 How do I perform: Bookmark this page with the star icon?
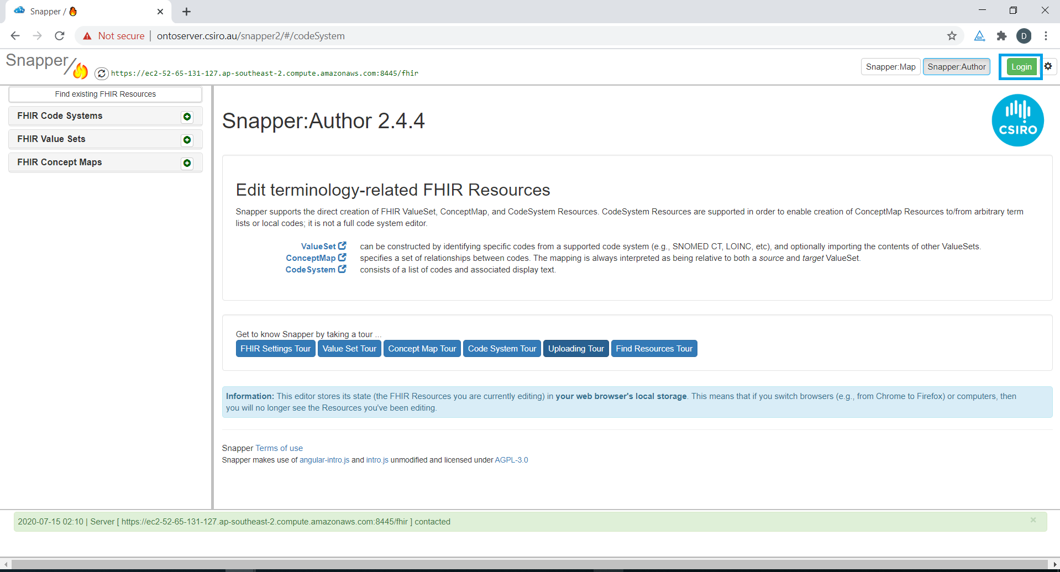point(952,36)
